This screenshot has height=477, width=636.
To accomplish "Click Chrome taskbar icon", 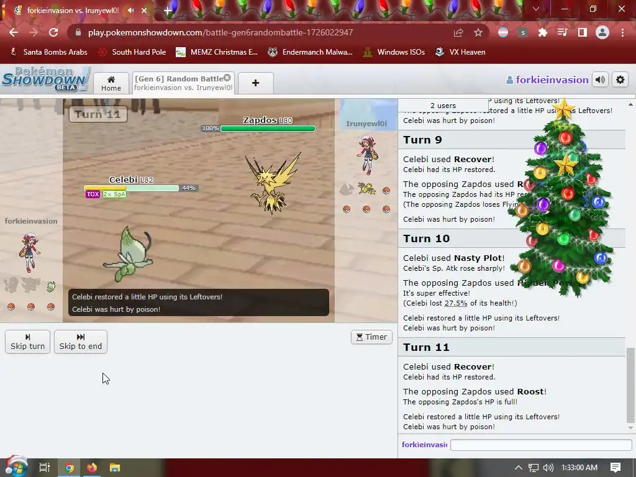I will (x=69, y=468).
